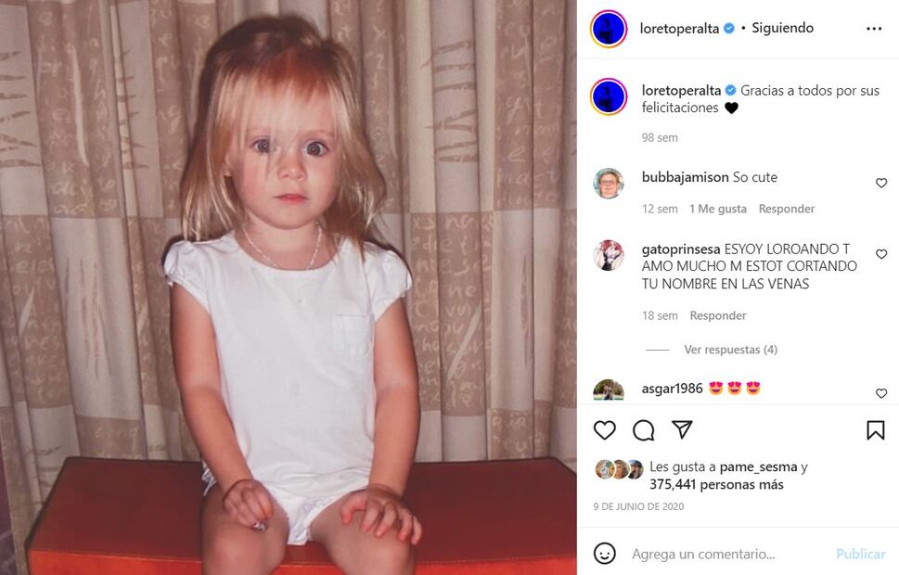Like the post with heart icon
899x575 pixels.
tap(604, 430)
